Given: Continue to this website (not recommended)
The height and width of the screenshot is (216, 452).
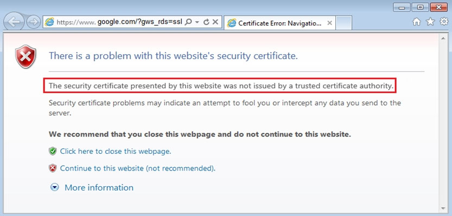Looking at the screenshot, I should pyautogui.click(x=138, y=168).
